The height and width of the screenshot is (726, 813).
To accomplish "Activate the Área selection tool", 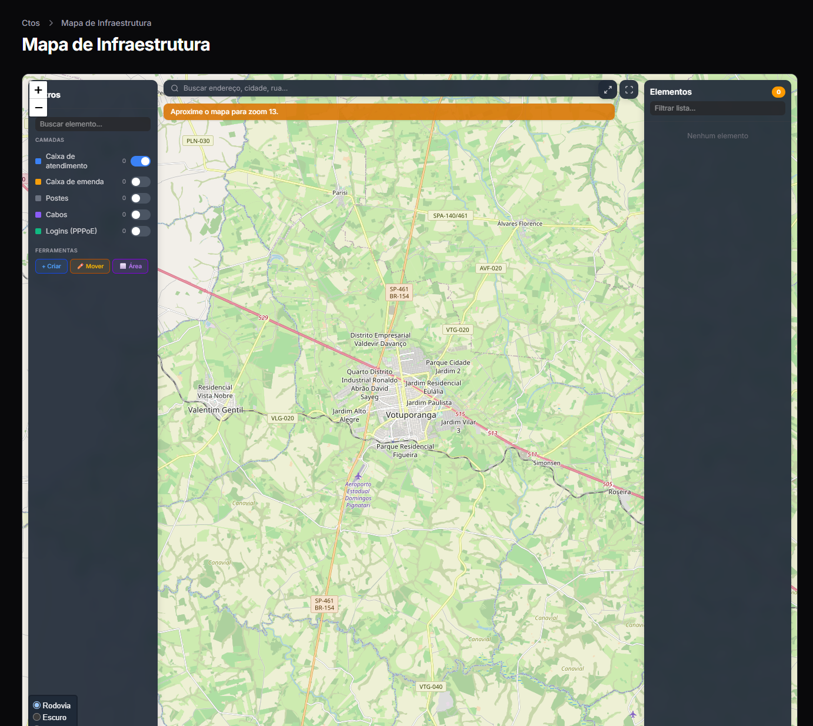I will pos(131,266).
